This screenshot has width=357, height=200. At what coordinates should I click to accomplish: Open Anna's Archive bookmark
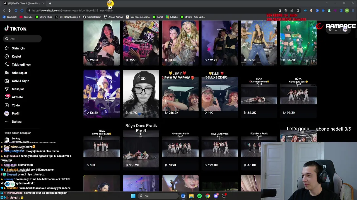pos(114,17)
